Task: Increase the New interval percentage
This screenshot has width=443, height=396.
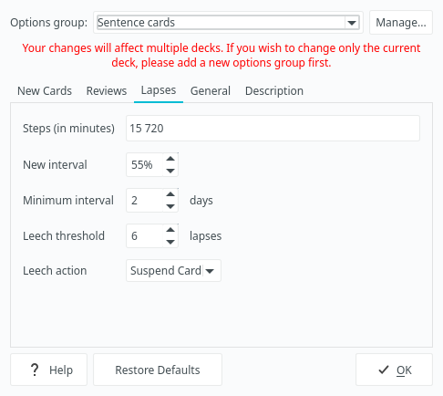Action: 170,159
